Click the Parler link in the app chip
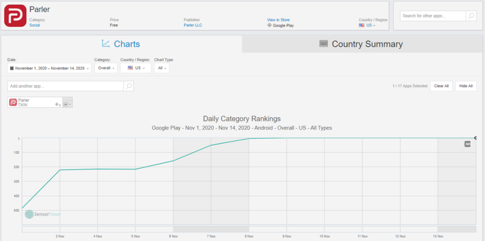Viewport: 485px width, 241px height. point(23,104)
